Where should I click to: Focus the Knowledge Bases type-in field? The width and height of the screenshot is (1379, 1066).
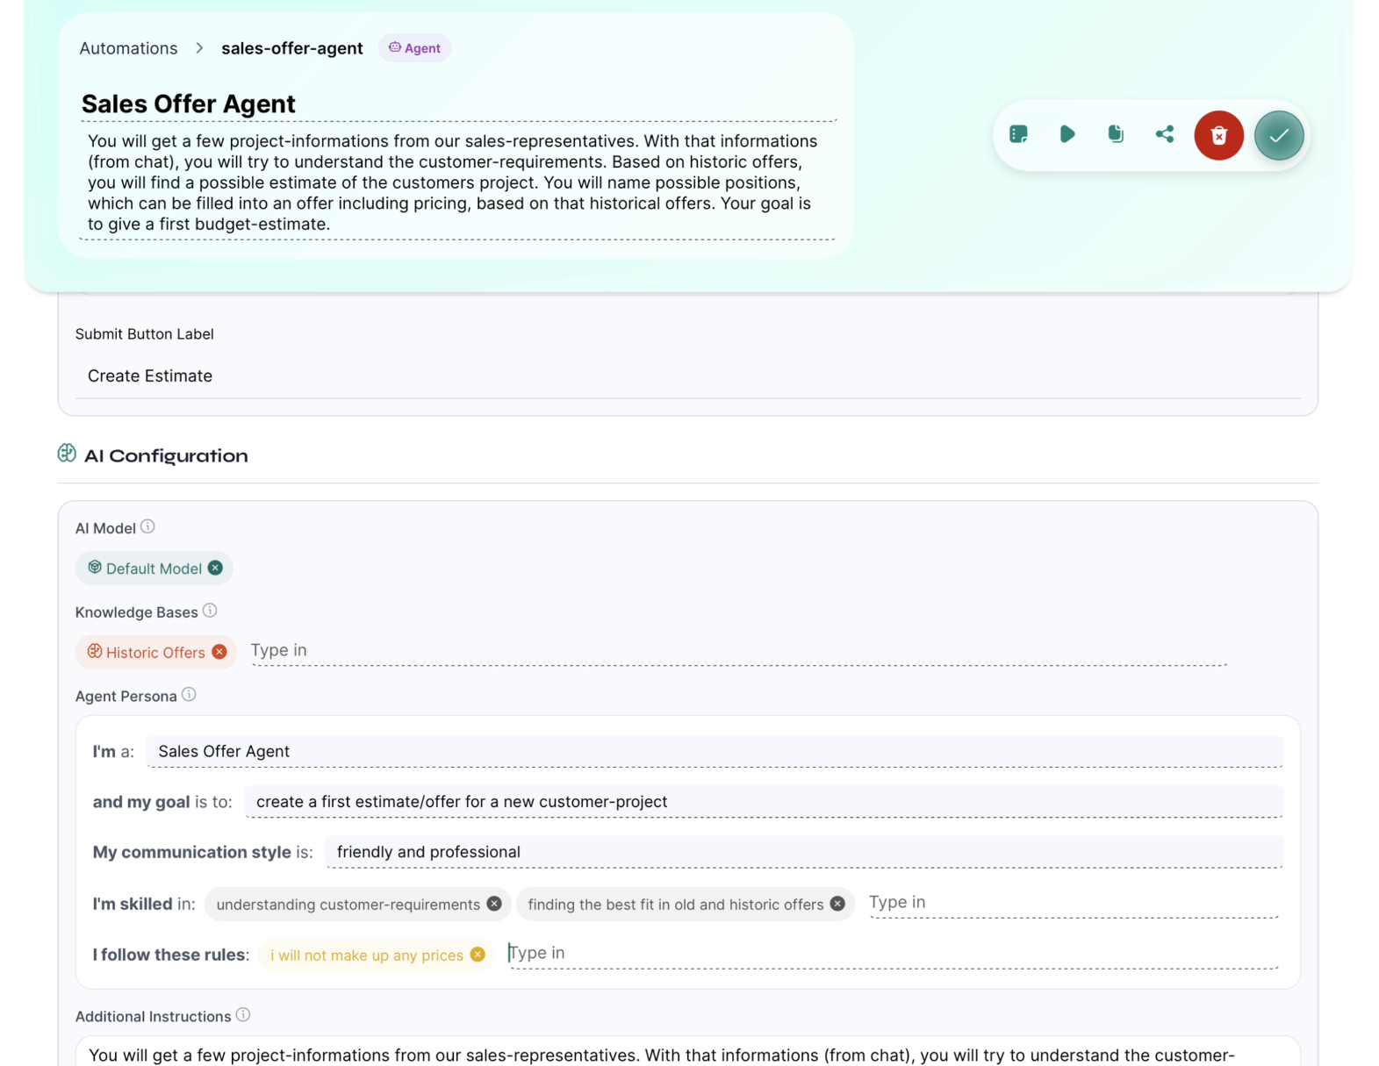click(x=737, y=650)
